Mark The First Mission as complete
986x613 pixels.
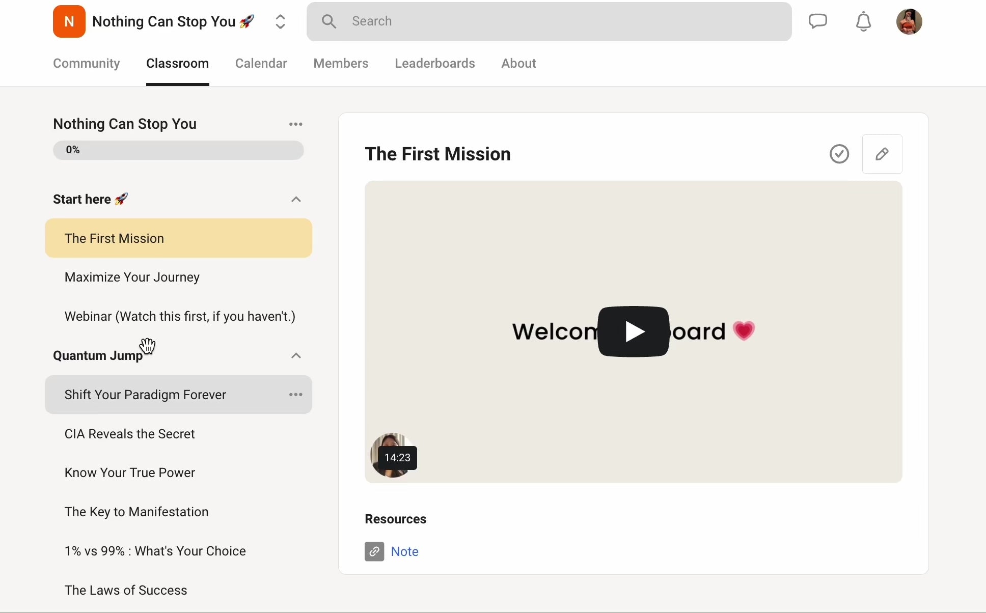click(x=839, y=154)
